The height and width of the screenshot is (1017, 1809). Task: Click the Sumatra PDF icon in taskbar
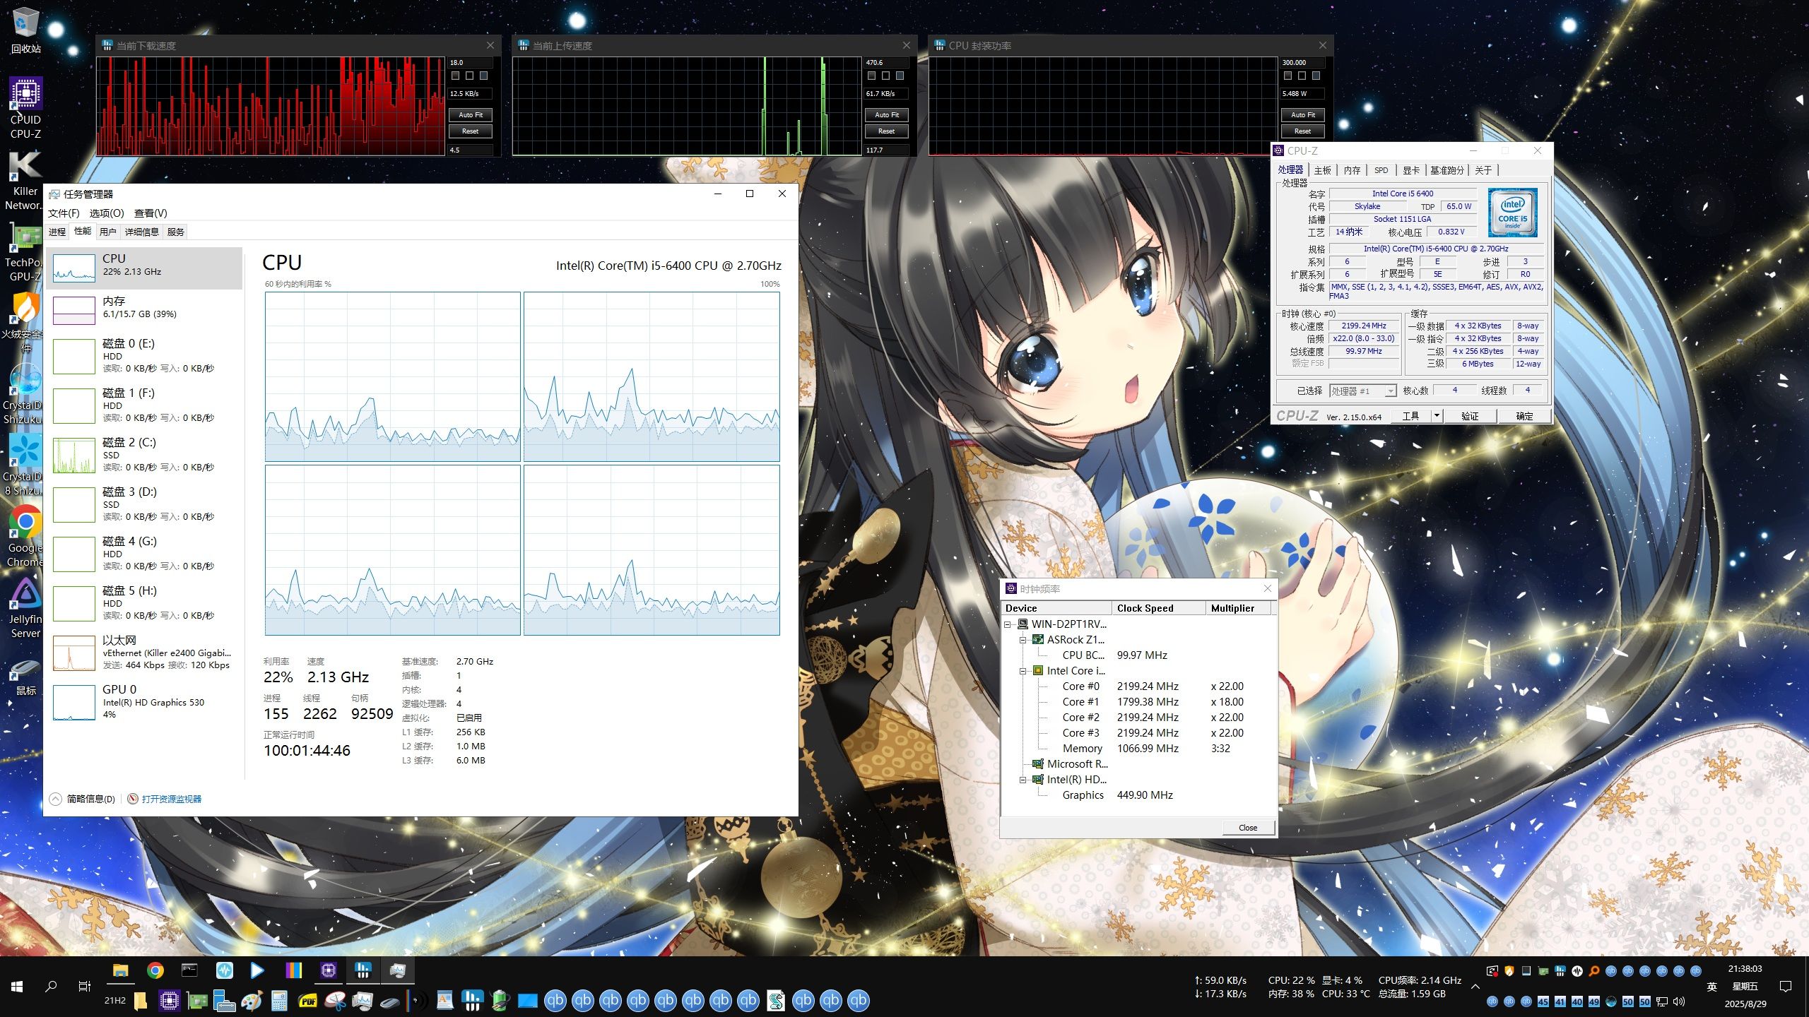308,1001
